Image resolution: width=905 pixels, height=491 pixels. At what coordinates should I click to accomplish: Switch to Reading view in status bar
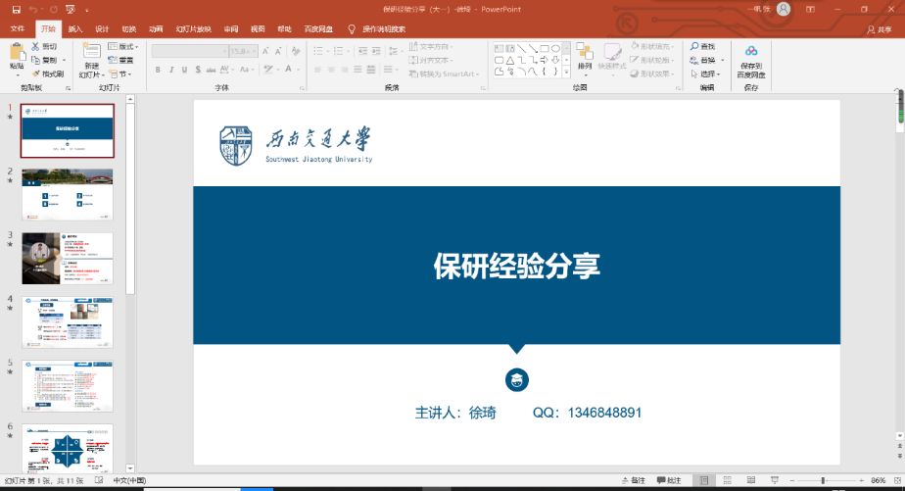(749, 481)
